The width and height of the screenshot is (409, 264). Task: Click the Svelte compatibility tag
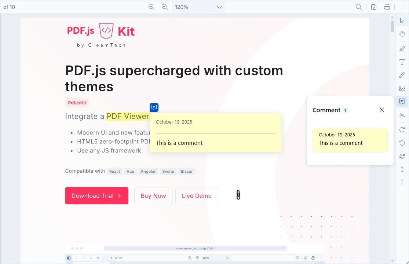coord(168,171)
